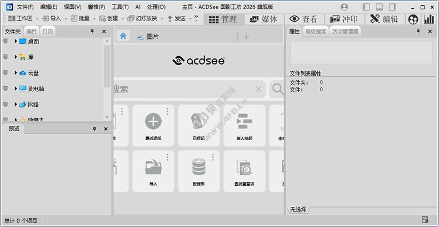Click the home icon tab
439x227 pixels.
pos(123,36)
